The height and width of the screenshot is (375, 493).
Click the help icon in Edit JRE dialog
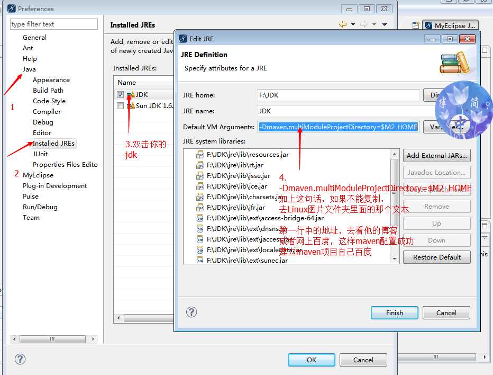tap(191, 312)
